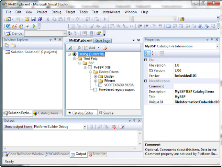Close the Output panel
This screenshot has width=222, height=167.
[x=139, y=121]
